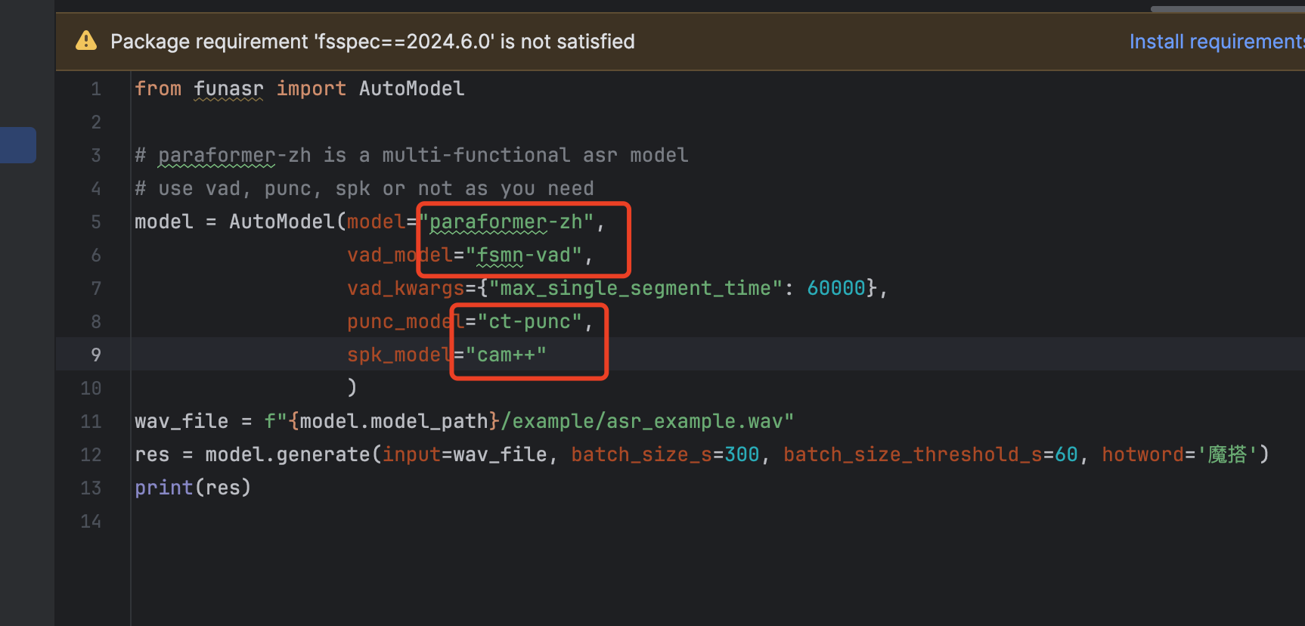Click the paraformer-zh multi-functional comment line
1305x626 pixels.
tap(411, 156)
